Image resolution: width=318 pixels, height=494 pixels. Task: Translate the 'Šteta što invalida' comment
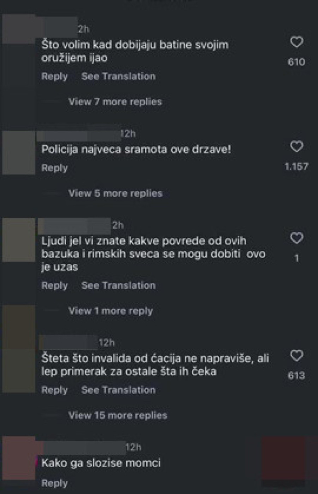click(118, 390)
